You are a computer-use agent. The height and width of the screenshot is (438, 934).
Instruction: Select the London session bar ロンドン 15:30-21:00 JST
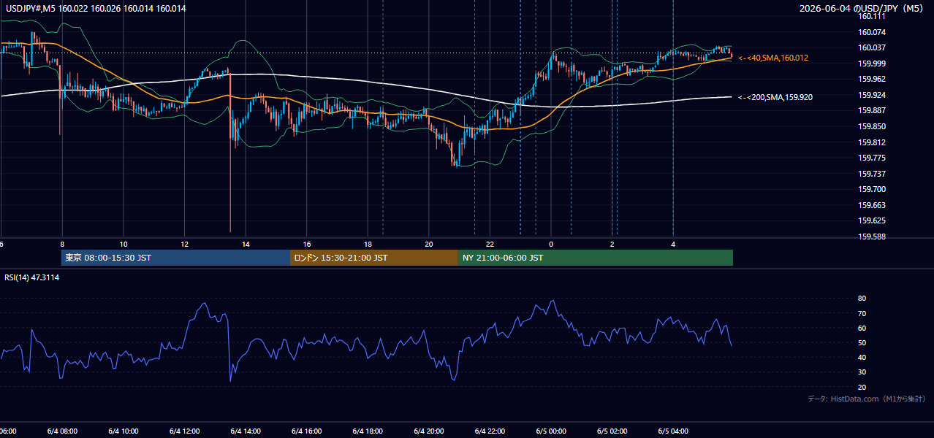point(374,258)
